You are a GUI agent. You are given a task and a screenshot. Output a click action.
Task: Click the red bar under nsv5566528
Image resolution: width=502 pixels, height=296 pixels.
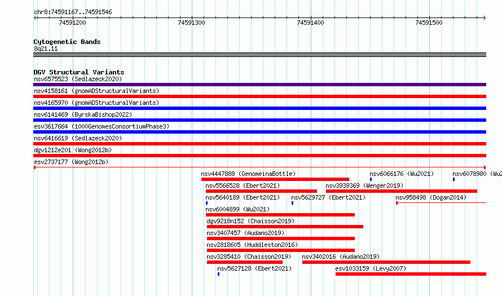[x=261, y=191]
